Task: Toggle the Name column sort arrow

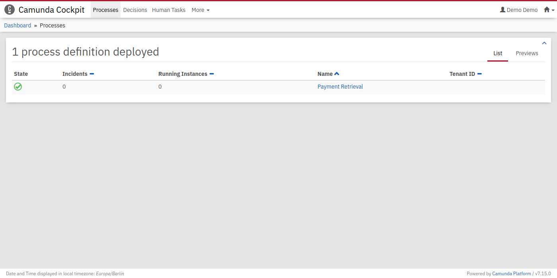Action: pyautogui.click(x=337, y=74)
